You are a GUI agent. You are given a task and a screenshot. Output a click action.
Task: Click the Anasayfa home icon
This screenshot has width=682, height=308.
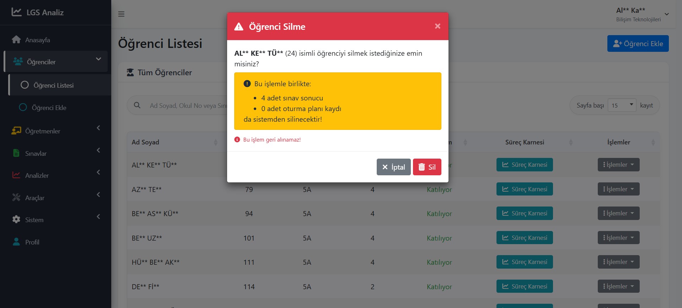16,40
